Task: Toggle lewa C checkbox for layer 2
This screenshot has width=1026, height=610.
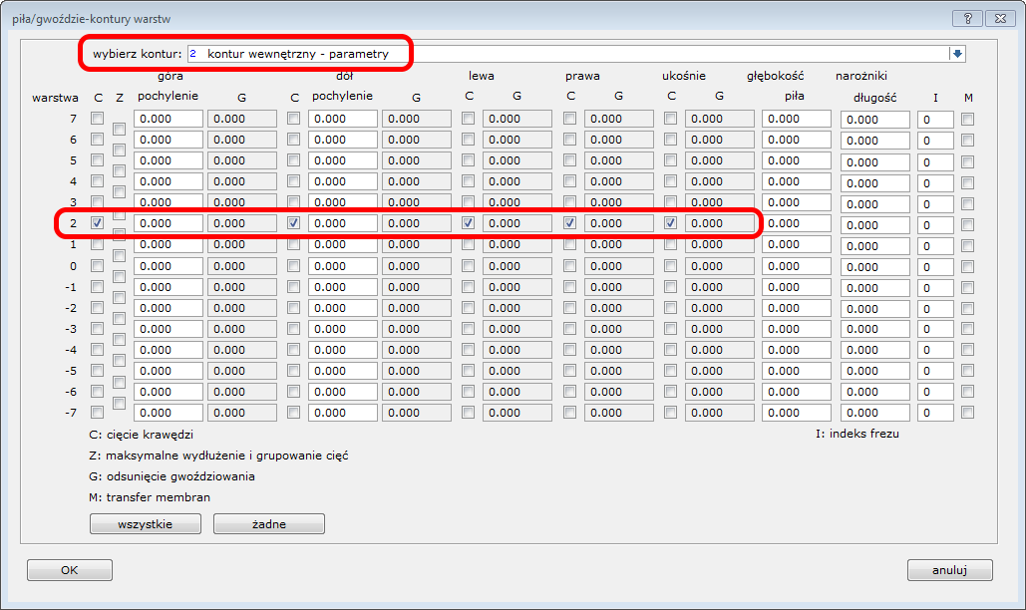Action: (x=468, y=223)
